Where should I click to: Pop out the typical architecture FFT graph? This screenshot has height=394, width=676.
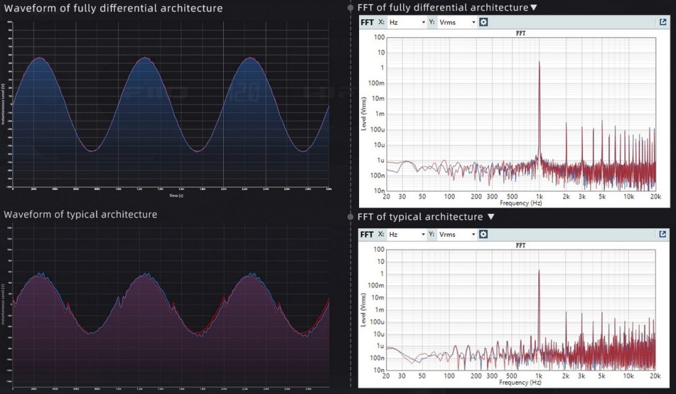(x=662, y=235)
